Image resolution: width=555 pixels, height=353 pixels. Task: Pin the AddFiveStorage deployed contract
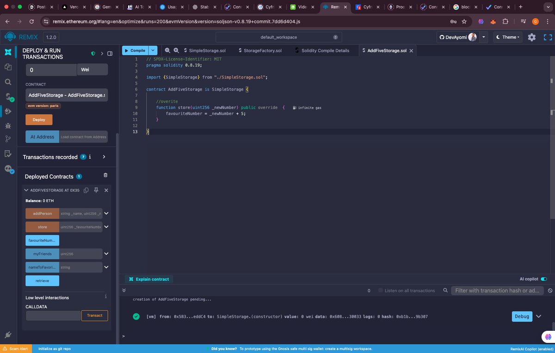coord(96,190)
